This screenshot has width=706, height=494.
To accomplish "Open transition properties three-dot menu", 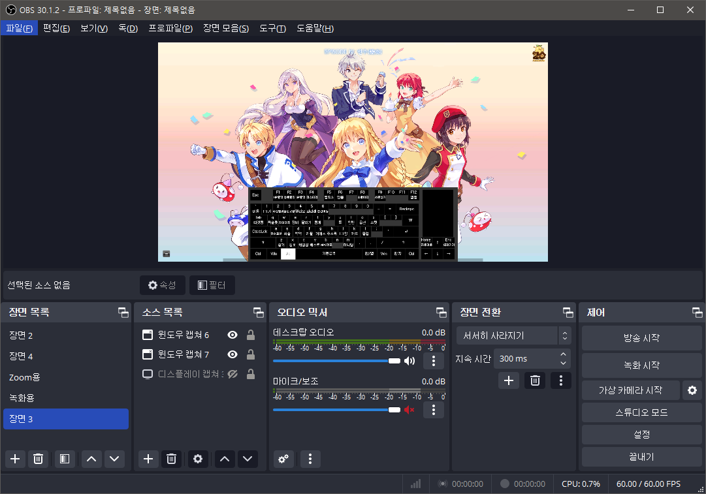I will 561,380.
